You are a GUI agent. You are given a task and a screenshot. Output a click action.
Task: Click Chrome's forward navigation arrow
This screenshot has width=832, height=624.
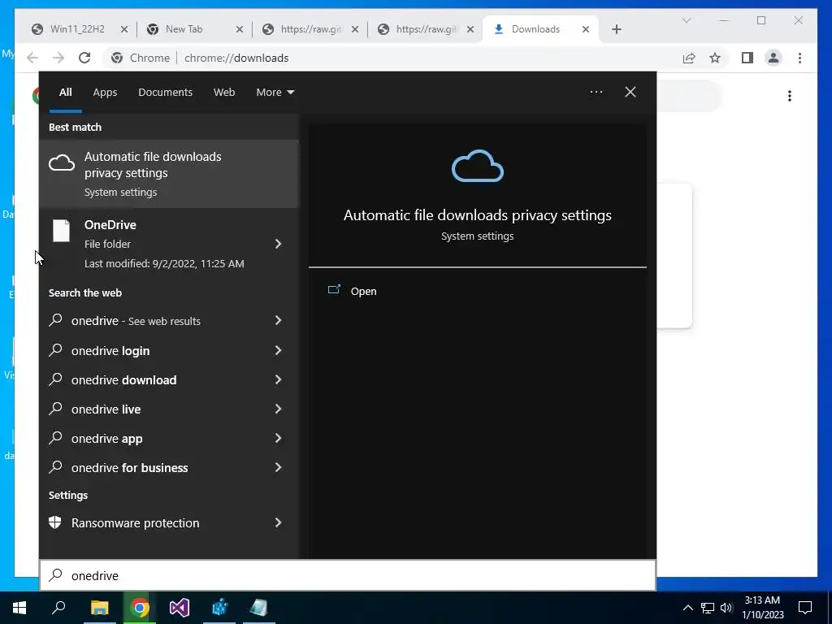point(58,58)
